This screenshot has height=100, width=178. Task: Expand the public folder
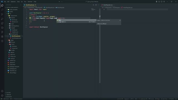click(x=11, y=12)
